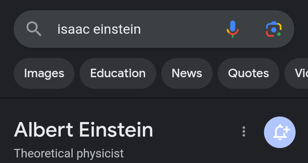
Task: Show the Quotes results chip
Action: 249,73
